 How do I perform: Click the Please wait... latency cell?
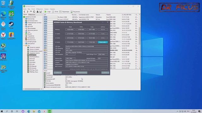point(103,42)
